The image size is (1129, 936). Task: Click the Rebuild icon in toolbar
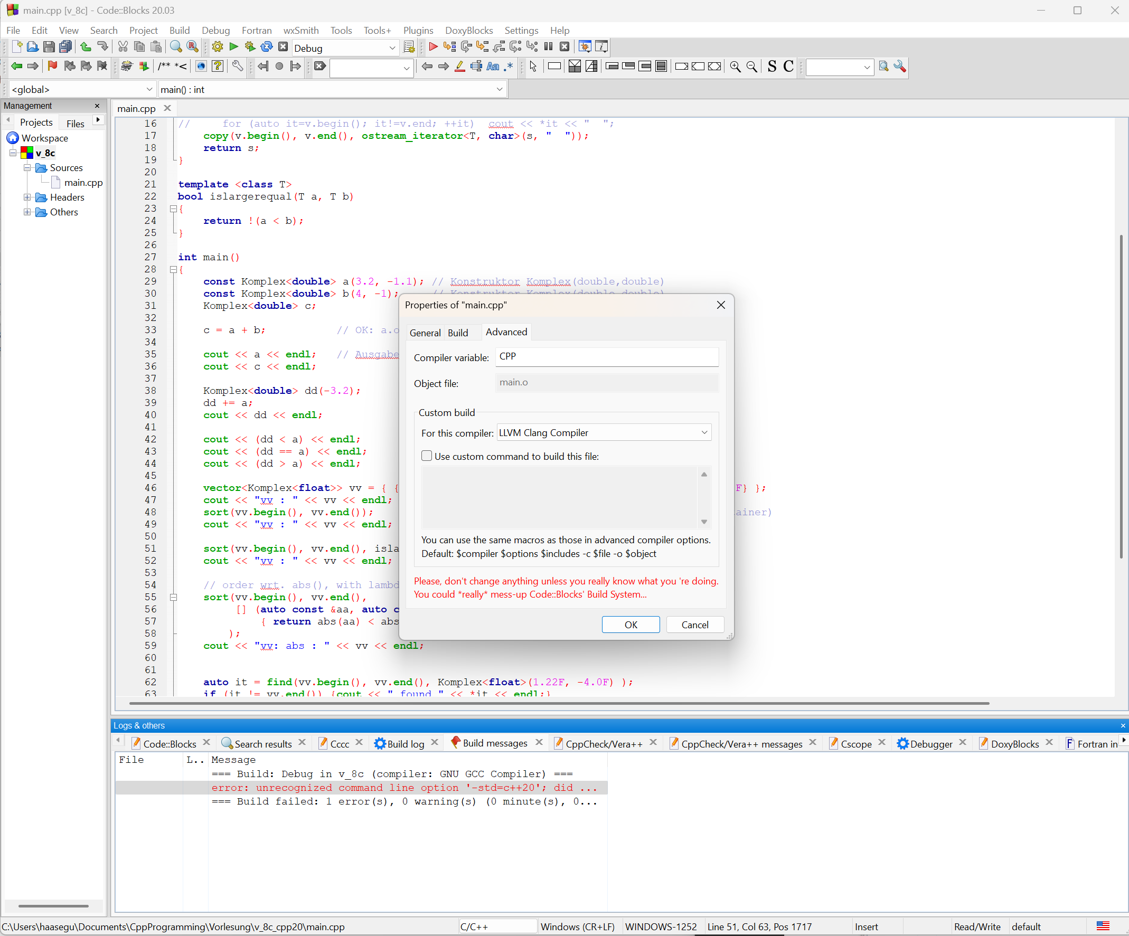pos(267,47)
